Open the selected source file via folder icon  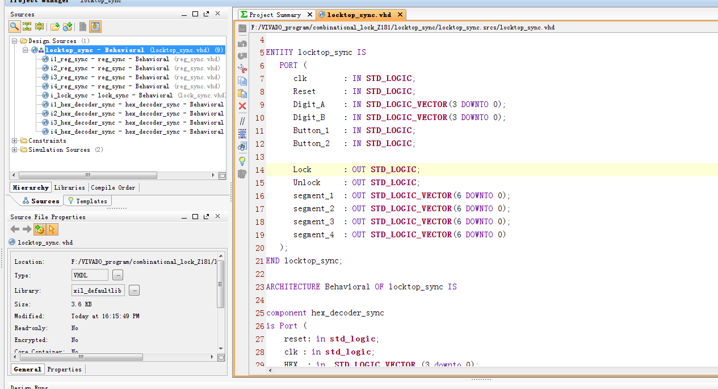tap(55, 26)
